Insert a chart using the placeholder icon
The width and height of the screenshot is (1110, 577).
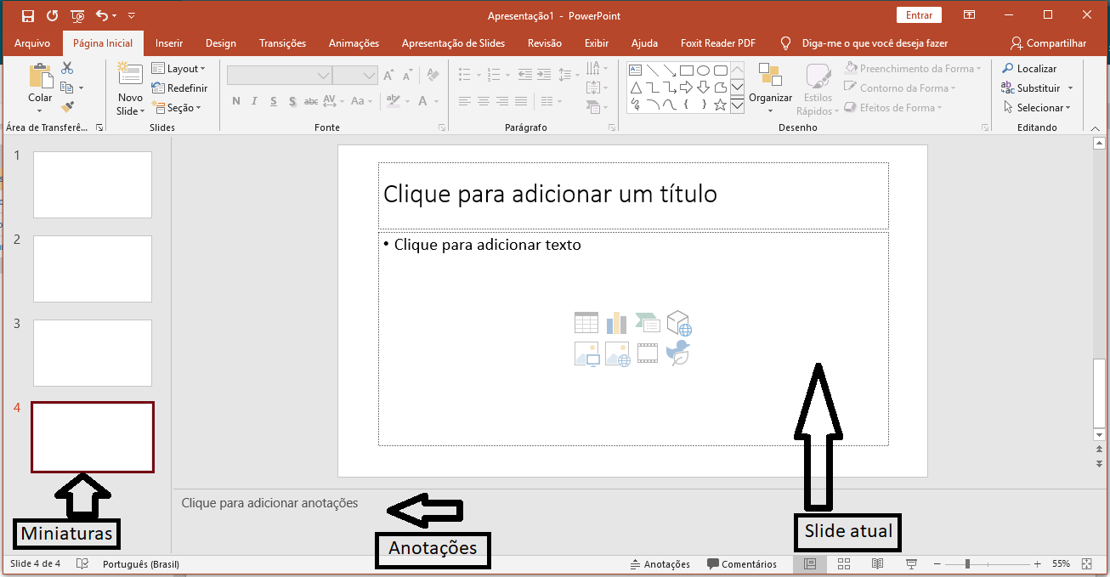(616, 322)
